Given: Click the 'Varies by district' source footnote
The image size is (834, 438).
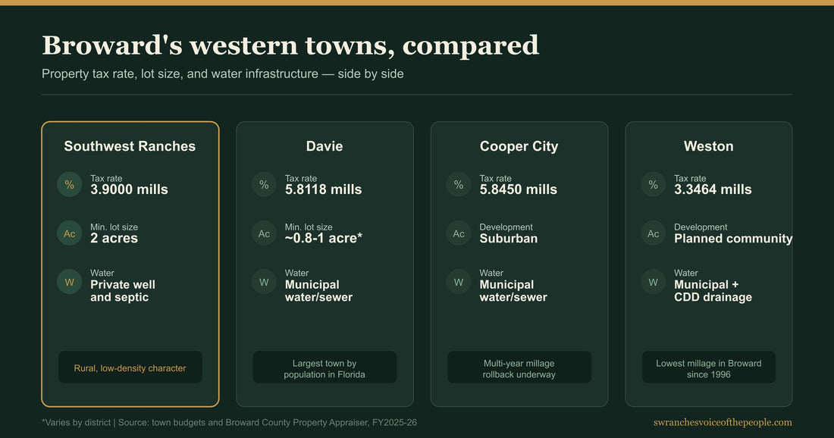Looking at the screenshot, I should pos(229,423).
